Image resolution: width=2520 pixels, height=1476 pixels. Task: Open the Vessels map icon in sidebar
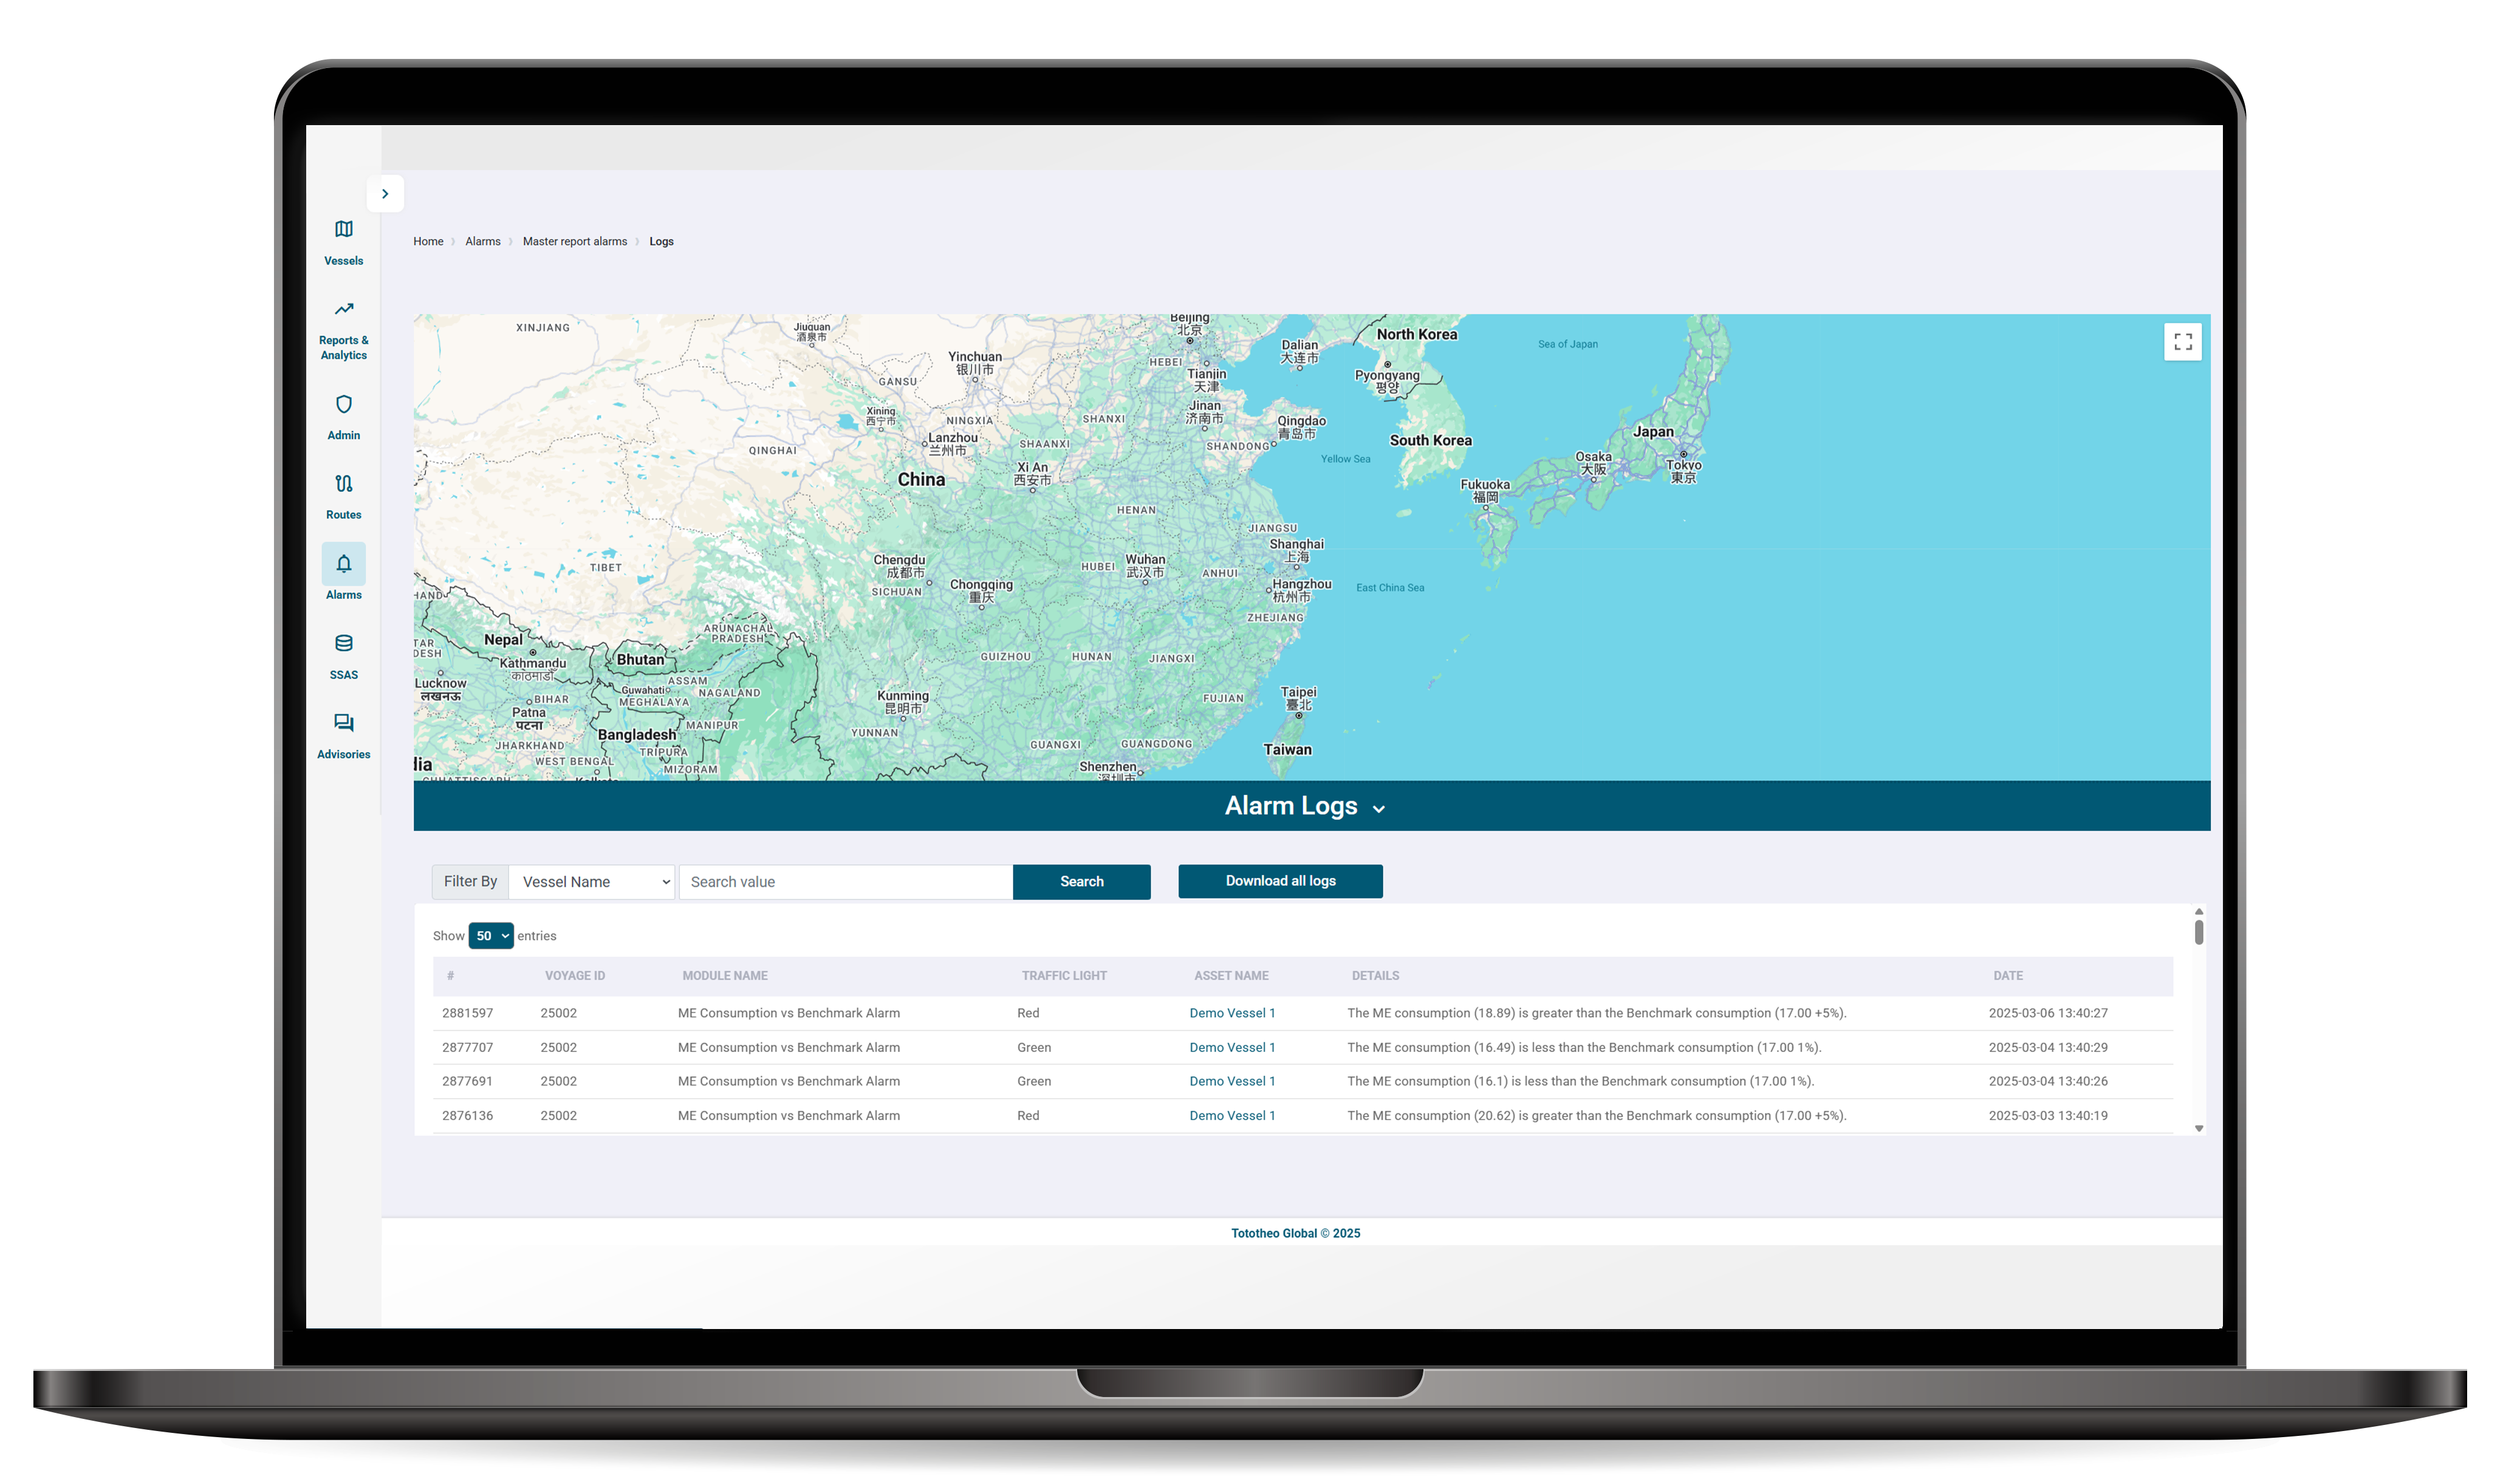[343, 230]
